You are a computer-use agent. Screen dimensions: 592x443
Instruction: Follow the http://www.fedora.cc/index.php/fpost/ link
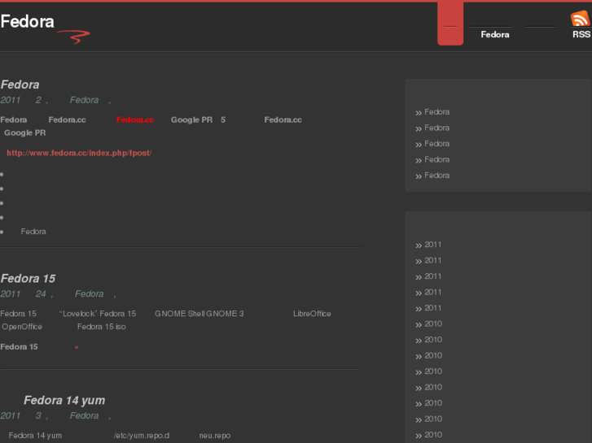[x=79, y=153]
